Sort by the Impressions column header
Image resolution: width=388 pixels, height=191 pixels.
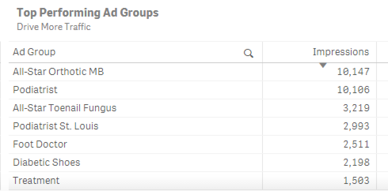click(340, 52)
